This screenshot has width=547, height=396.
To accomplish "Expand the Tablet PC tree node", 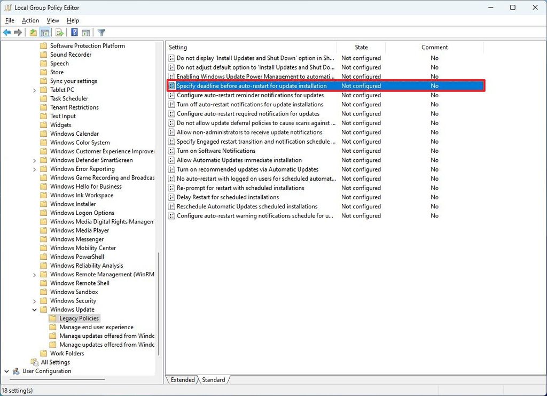I will point(35,89).
